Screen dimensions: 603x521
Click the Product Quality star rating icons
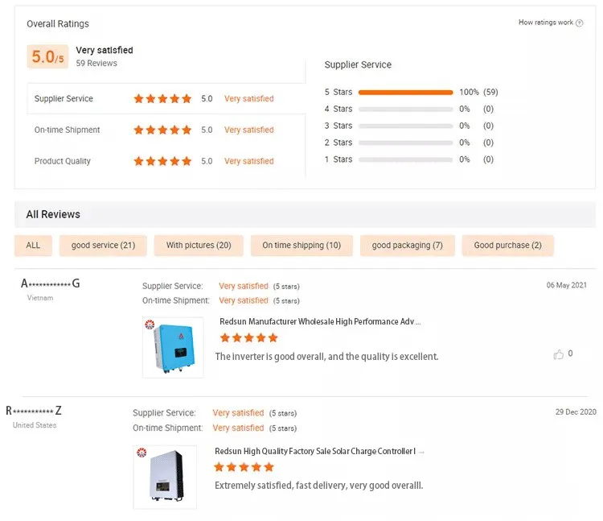click(162, 162)
